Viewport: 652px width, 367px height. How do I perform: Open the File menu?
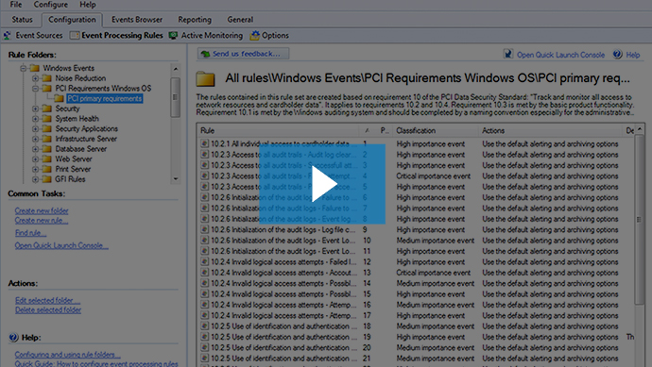pos(16,5)
